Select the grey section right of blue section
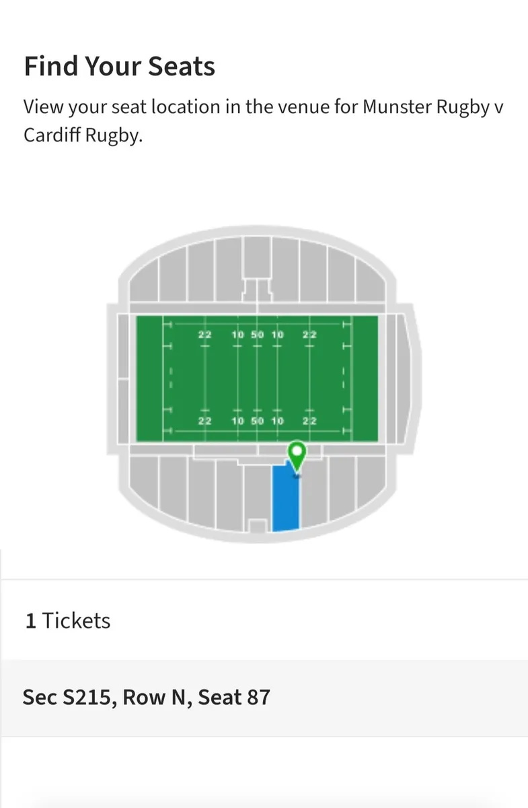528x808 pixels. coord(313,495)
